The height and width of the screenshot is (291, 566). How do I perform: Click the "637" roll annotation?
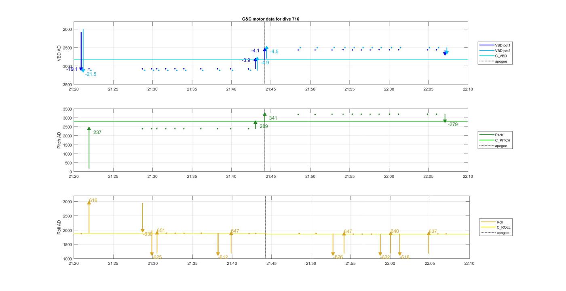[433, 232]
